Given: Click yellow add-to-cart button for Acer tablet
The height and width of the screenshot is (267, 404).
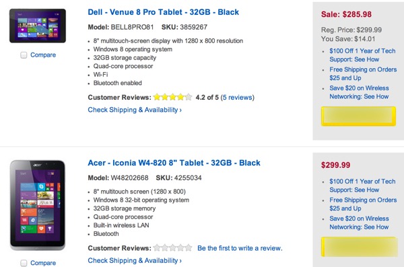Looking at the screenshot, I should point(359,247).
